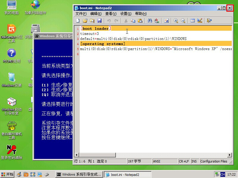The height and width of the screenshot is (178, 238).
Task: Click the 197 字节 status bar field
Action: tap(139, 161)
